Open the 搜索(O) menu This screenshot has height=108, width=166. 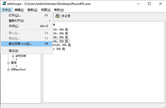tap(32, 10)
